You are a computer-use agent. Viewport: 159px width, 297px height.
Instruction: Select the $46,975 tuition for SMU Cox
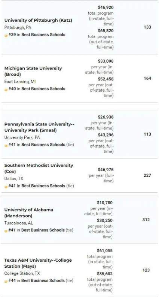click(106, 169)
